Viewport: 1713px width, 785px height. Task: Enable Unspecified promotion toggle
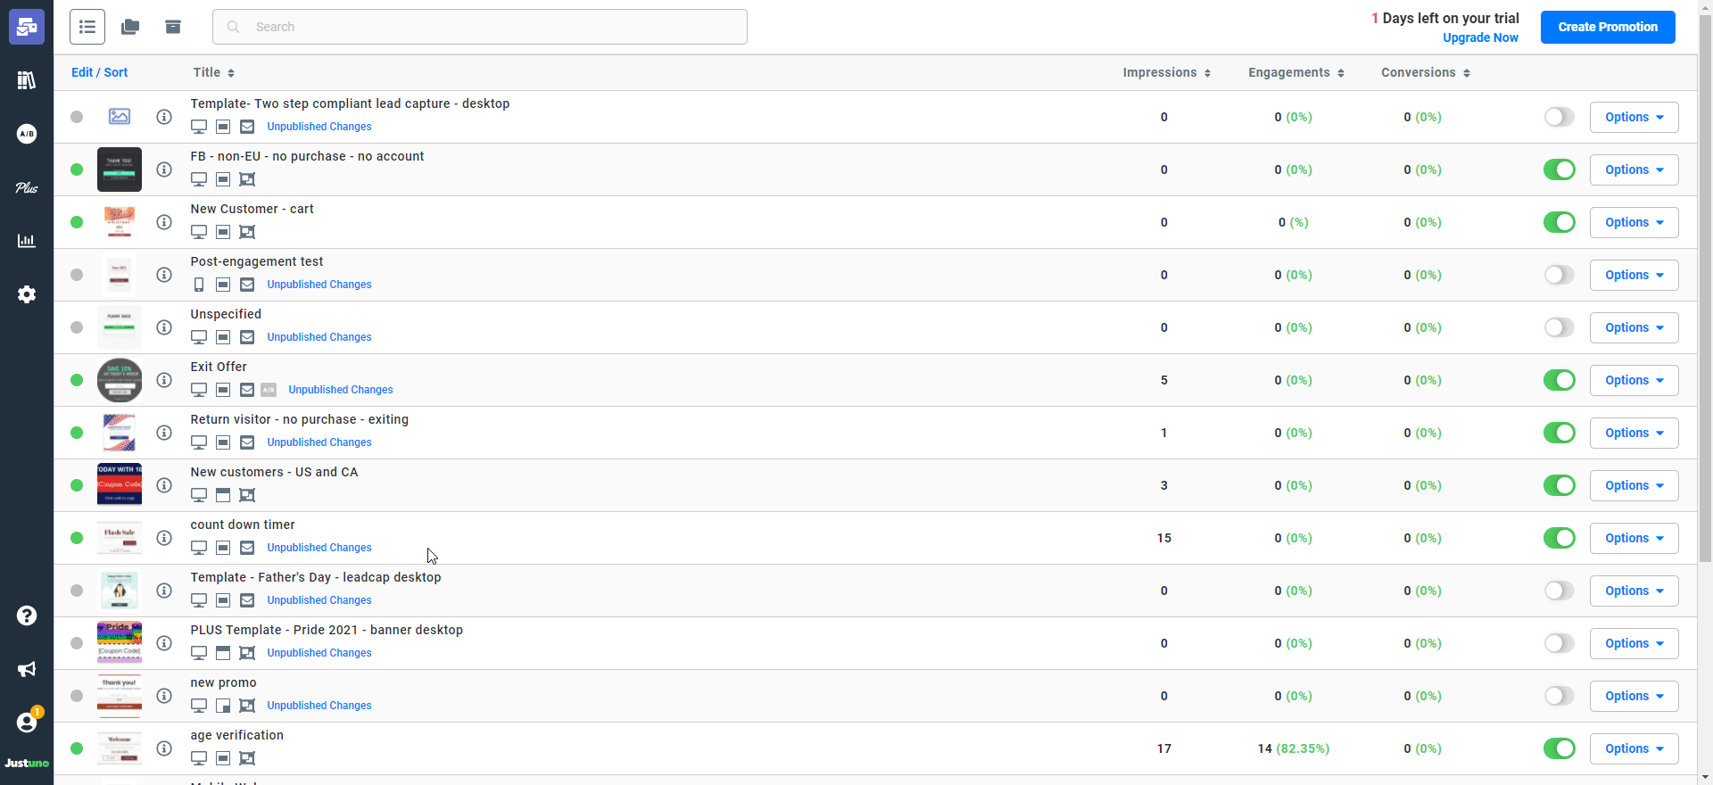[1560, 327]
